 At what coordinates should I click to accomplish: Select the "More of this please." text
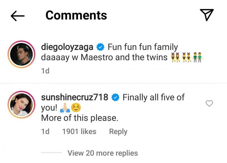(x=79, y=118)
